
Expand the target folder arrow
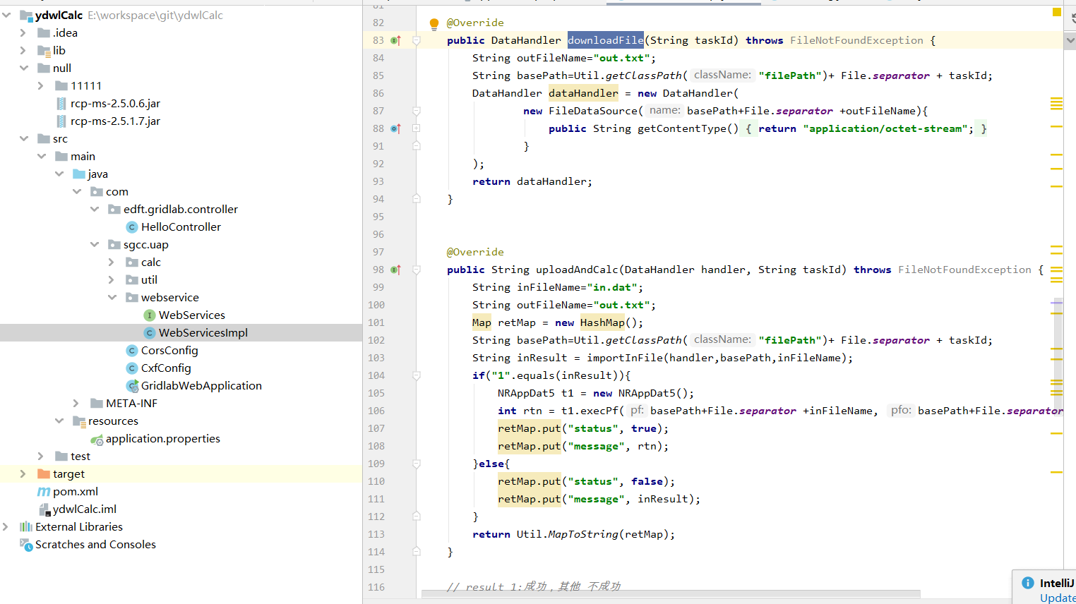point(23,473)
